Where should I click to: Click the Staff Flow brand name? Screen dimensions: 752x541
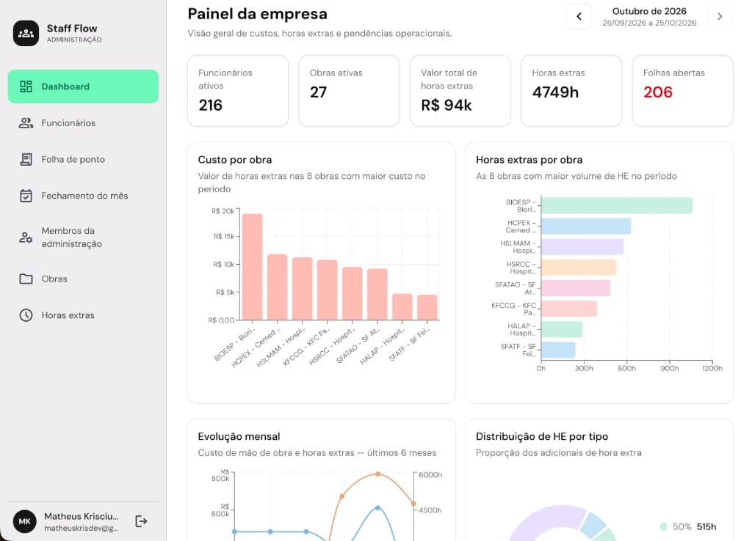pos(72,29)
